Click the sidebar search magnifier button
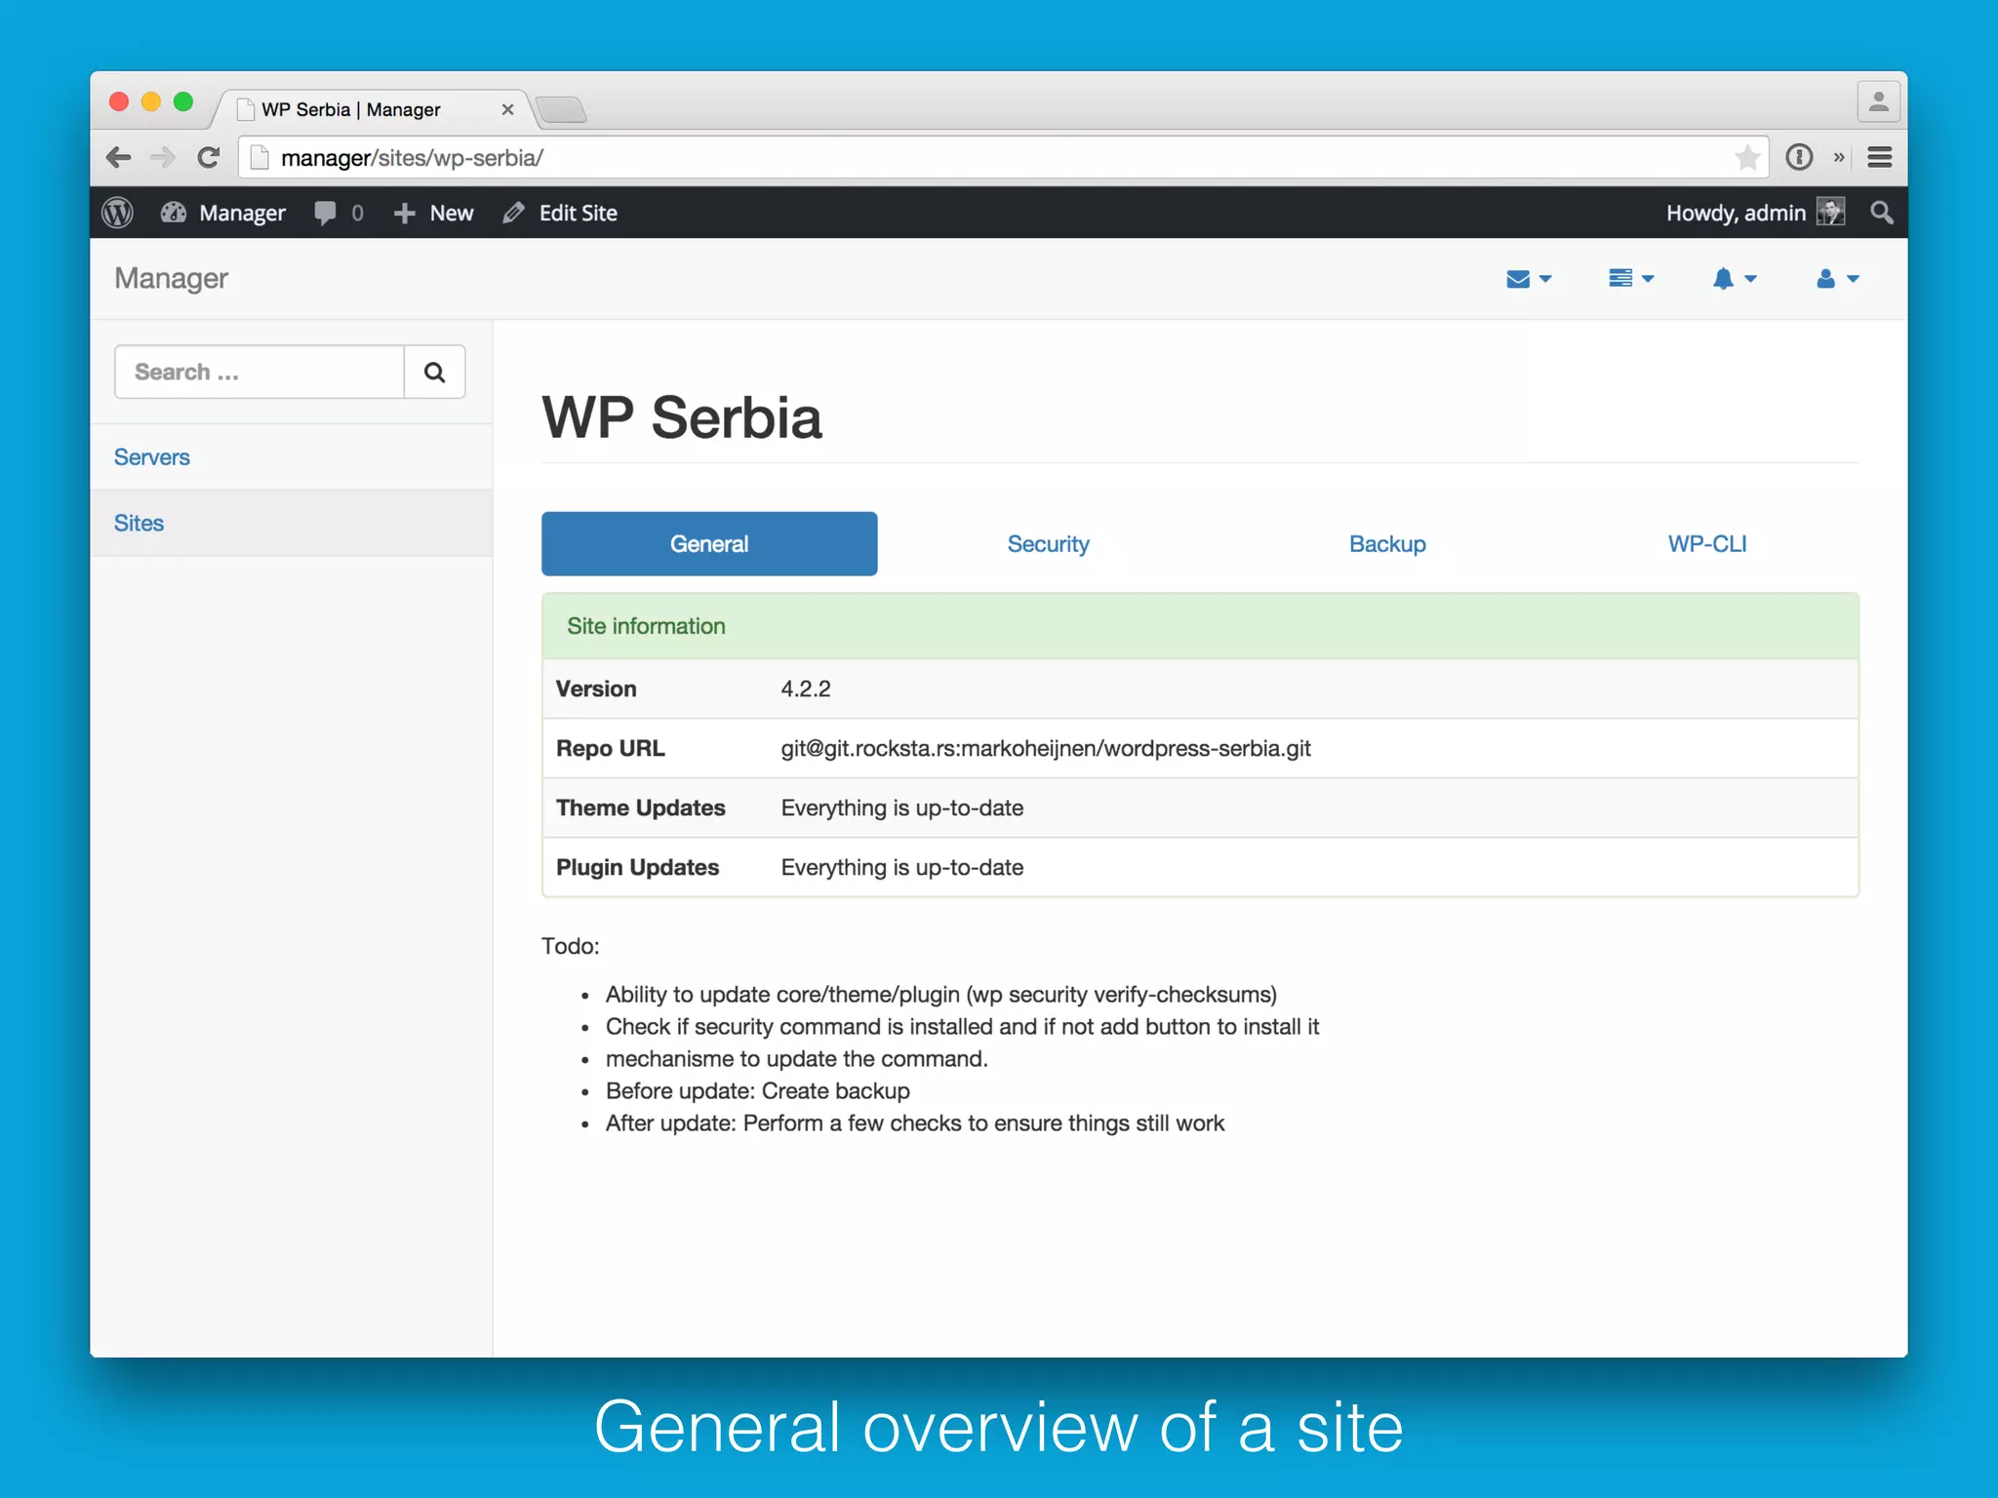The image size is (1998, 1498). (435, 372)
